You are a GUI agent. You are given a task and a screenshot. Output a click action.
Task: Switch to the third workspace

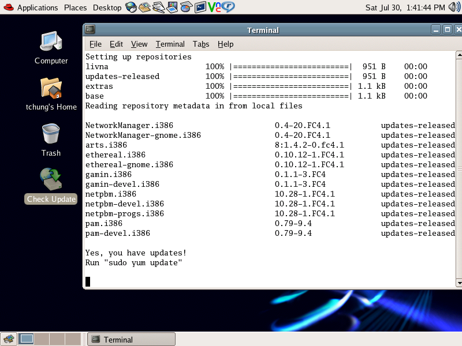(57, 339)
